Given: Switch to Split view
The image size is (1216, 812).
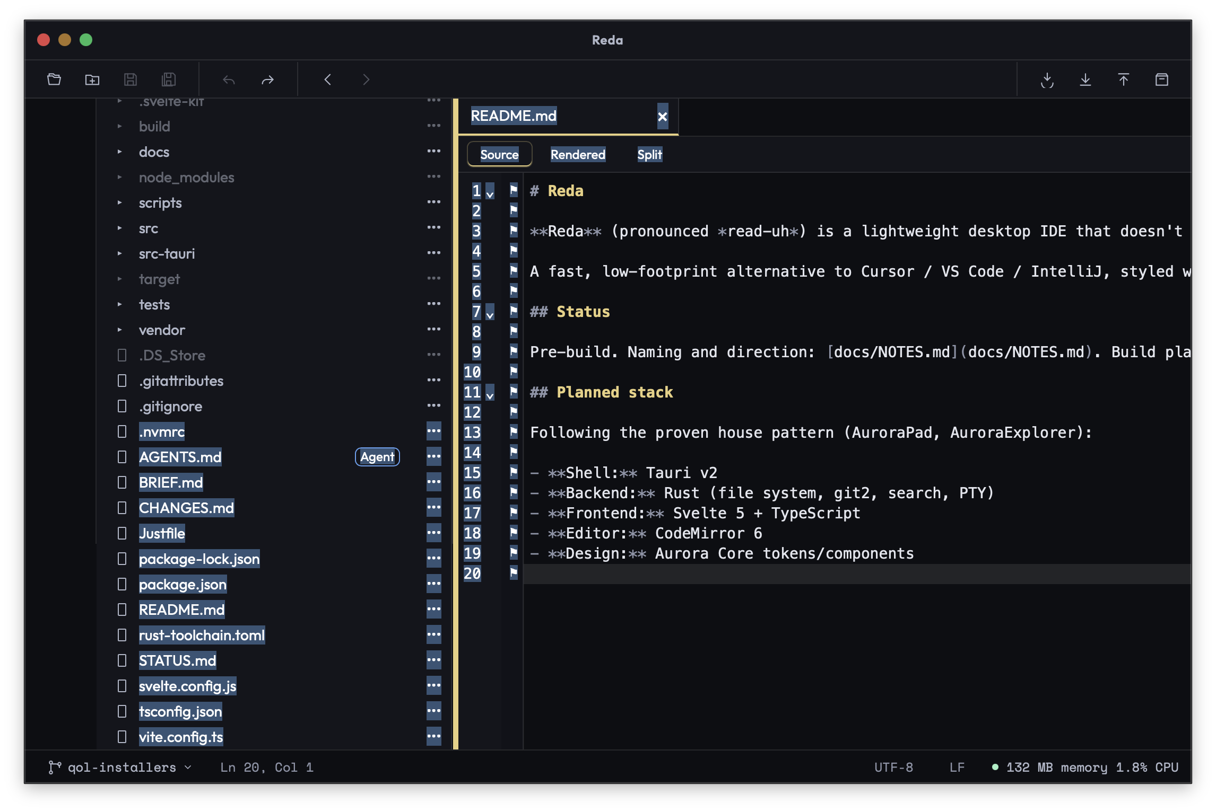Looking at the screenshot, I should 649,154.
